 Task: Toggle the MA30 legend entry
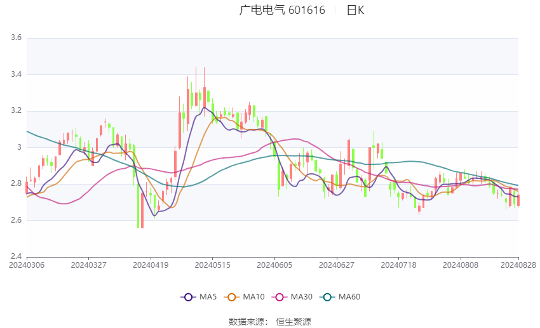[x=292, y=297]
